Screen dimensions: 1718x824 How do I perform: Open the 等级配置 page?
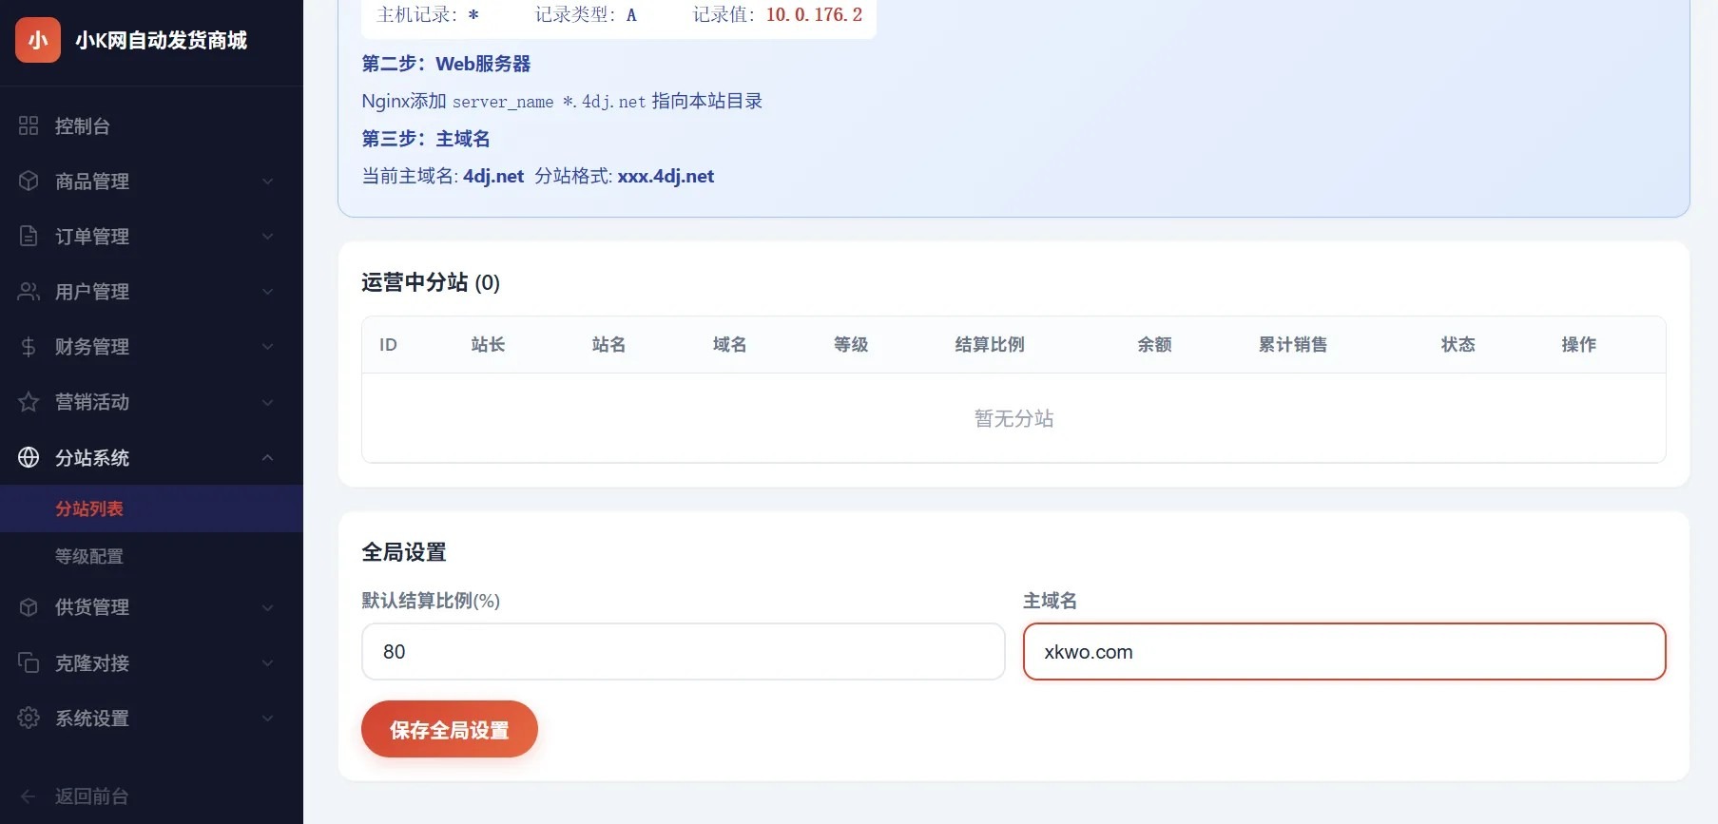pyautogui.click(x=90, y=555)
